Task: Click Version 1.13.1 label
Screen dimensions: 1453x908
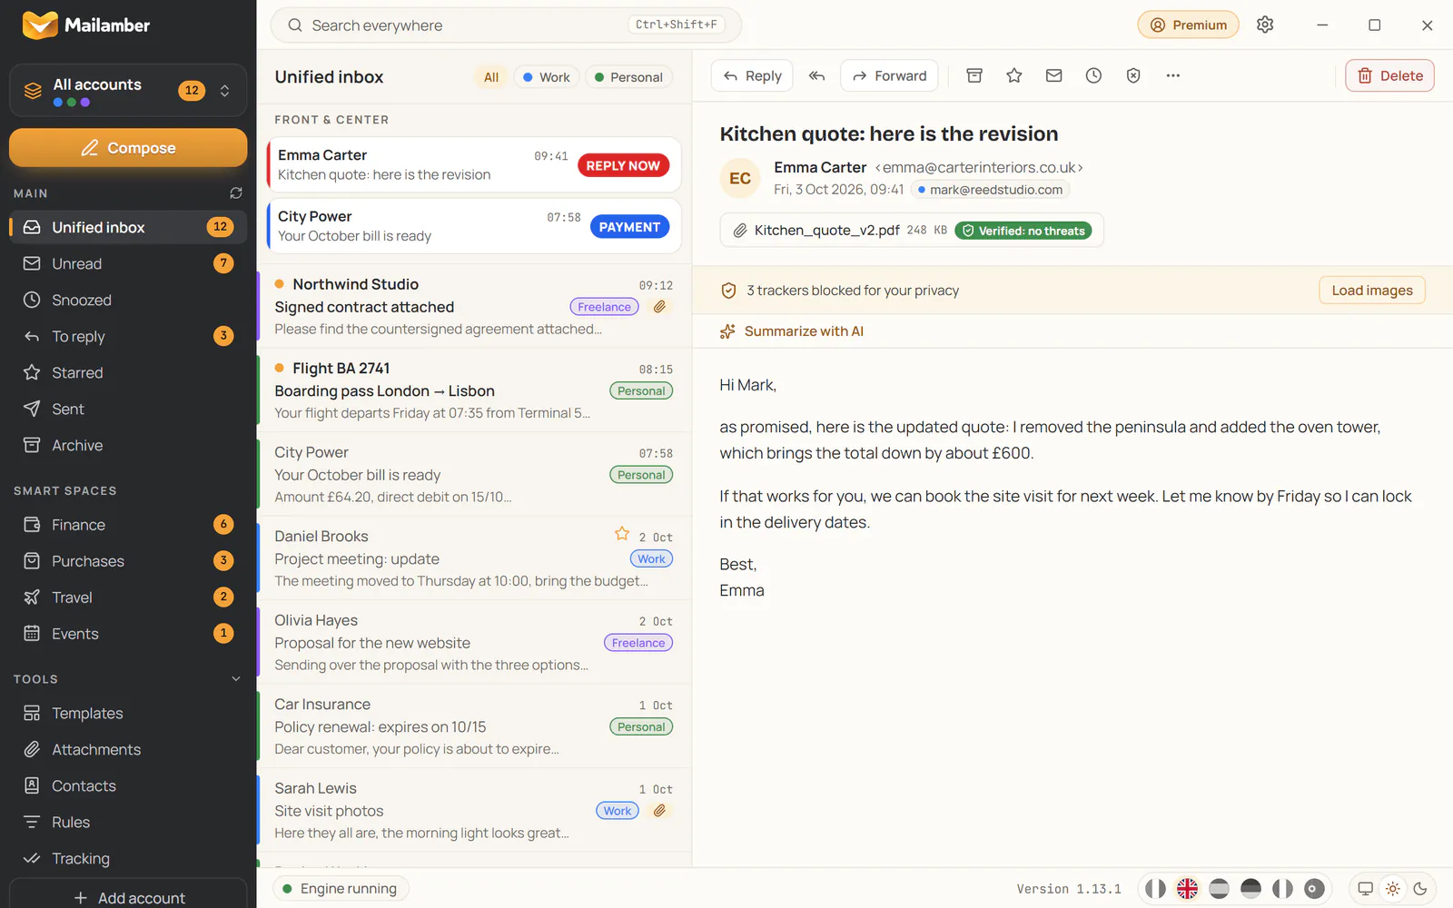Action: 1069,889
